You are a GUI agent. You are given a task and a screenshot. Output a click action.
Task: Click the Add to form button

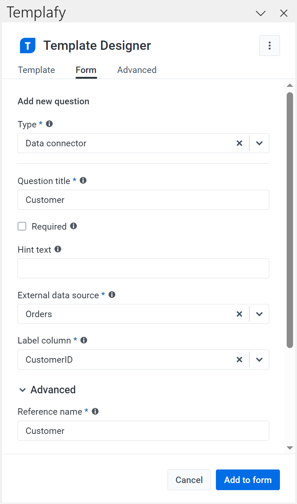coord(248,480)
